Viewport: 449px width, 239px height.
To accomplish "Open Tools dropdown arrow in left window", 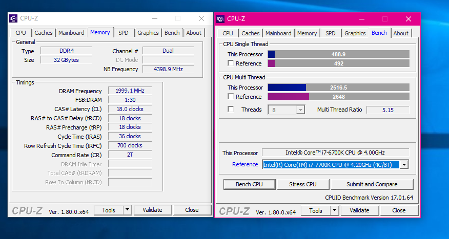I will click(x=128, y=210).
